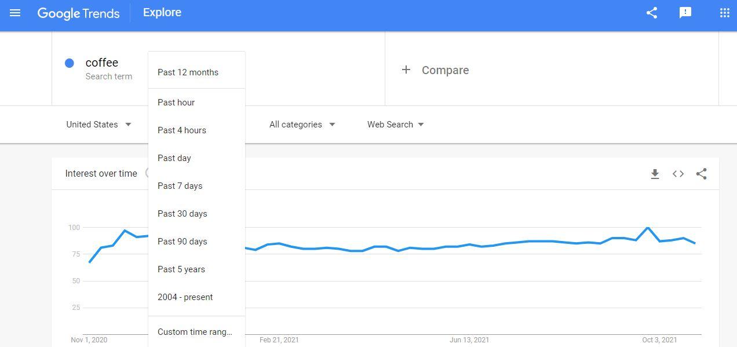The image size is (737, 347).
Task: Click the plus icon beside Compare
Action: 406,70
